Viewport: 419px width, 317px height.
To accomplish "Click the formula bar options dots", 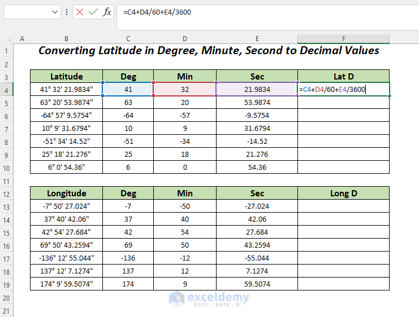I will click(x=68, y=12).
